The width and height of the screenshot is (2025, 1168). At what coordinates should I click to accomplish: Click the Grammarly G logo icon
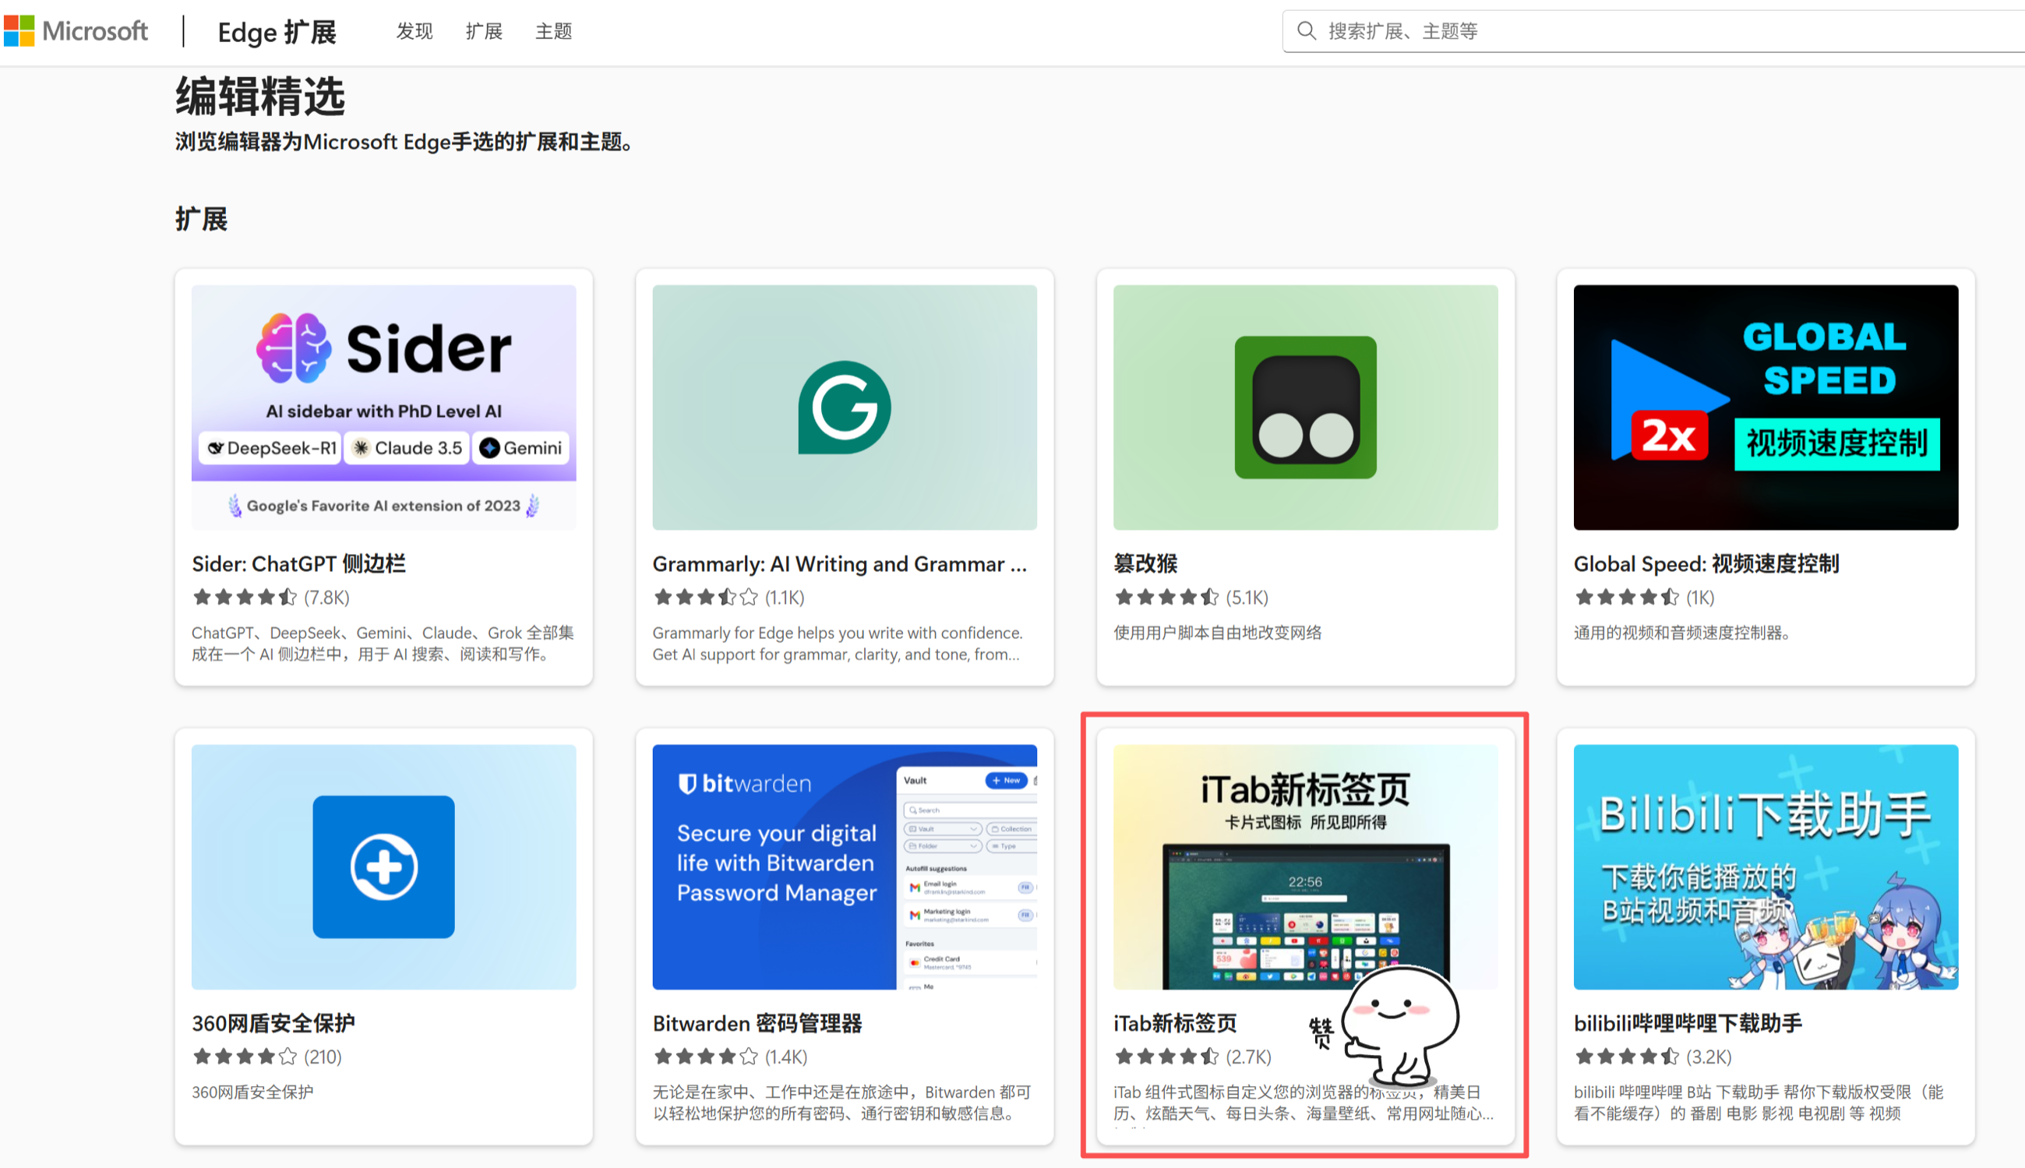[x=844, y=407]
